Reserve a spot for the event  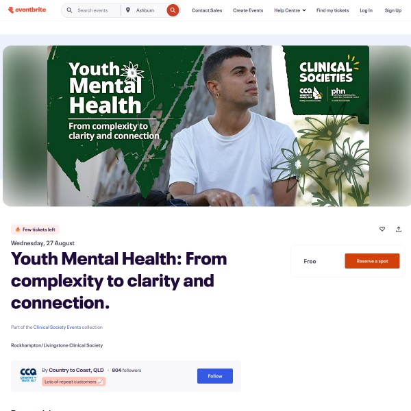[372, 261]
